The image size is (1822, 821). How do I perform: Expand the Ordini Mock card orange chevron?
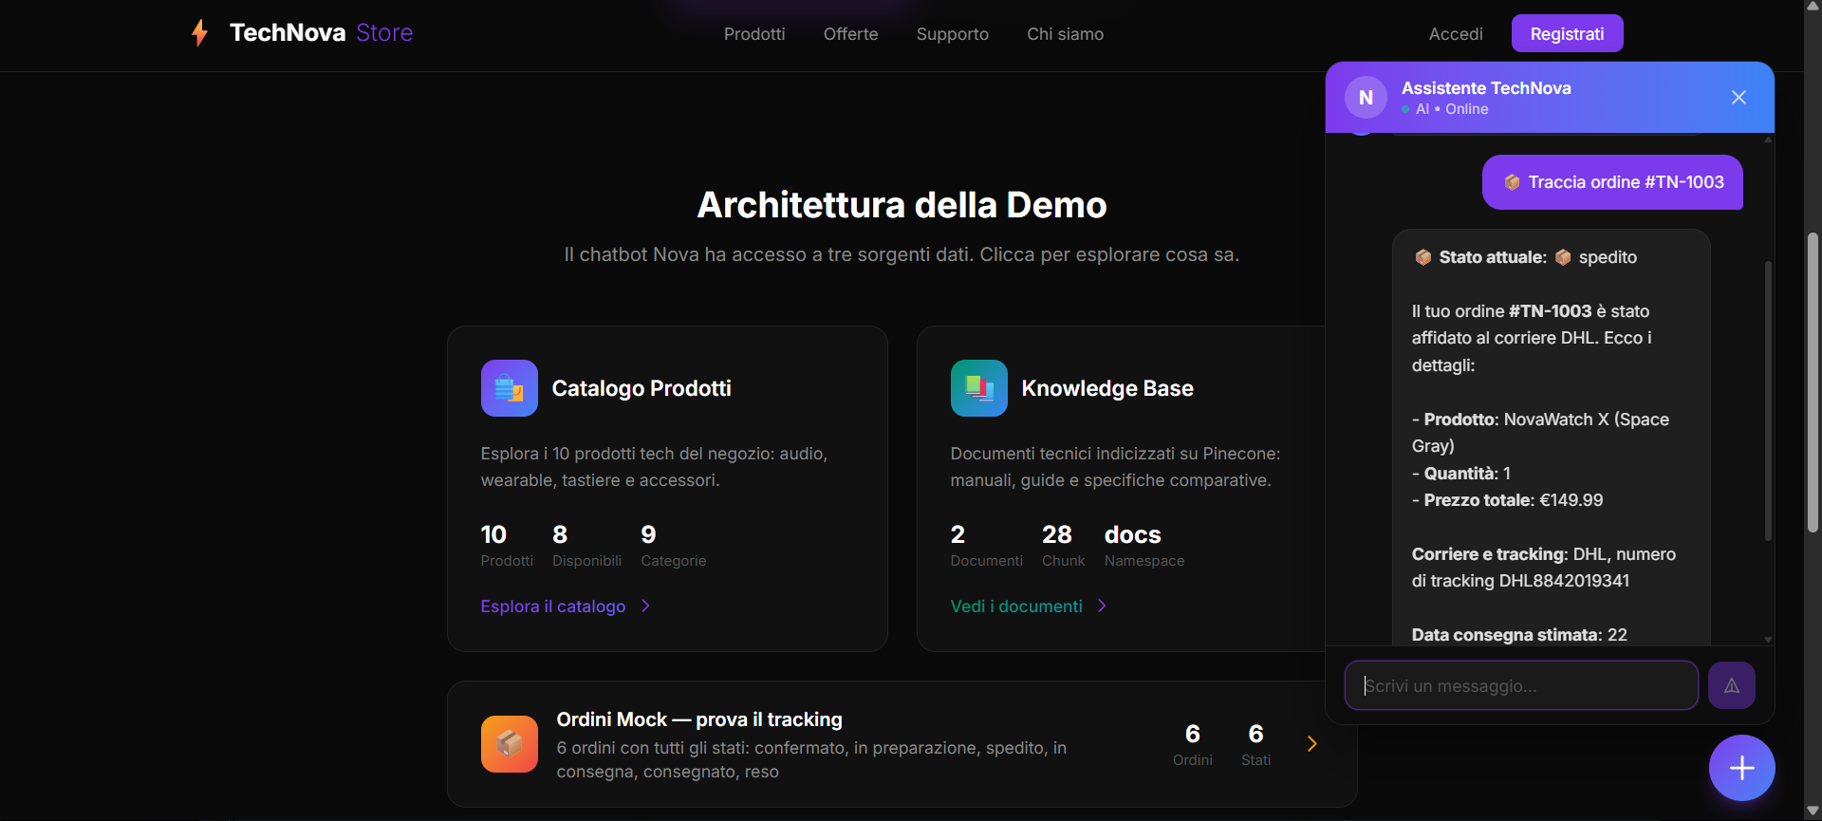1312,744
